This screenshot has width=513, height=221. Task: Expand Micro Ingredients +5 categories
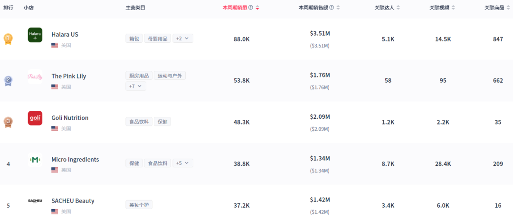click(x=183, y=163)
